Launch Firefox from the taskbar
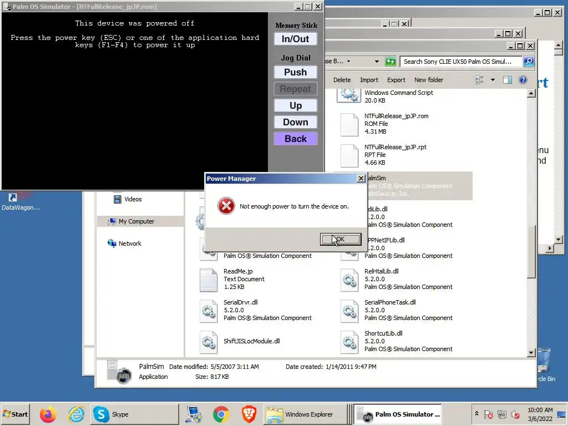Viewport: 568px width, 426px height. click(48, 414)
